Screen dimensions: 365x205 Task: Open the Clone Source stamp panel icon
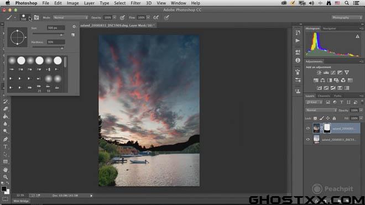pyautogui.click(x=298, y=91)
